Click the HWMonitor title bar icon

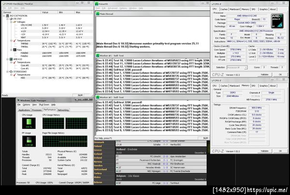(x=3, y=4)
